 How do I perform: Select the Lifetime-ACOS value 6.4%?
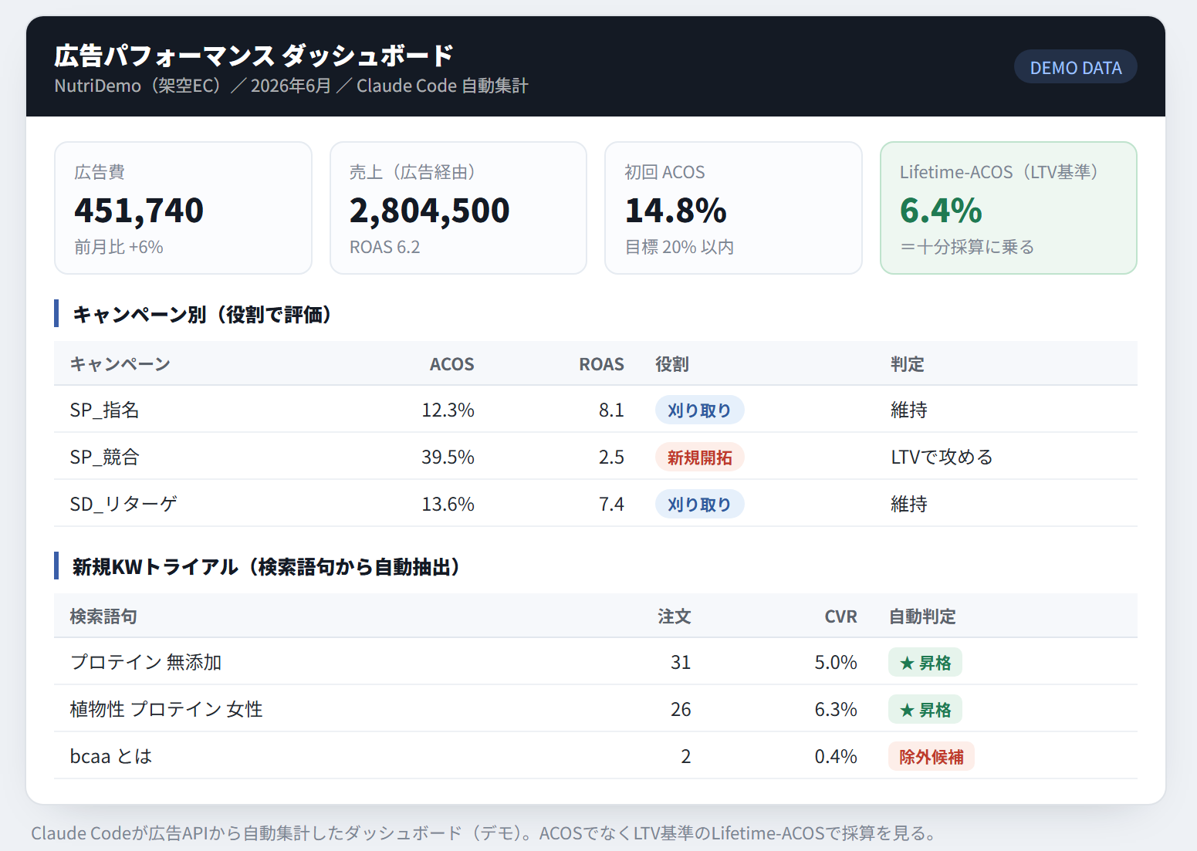point(941,211)
